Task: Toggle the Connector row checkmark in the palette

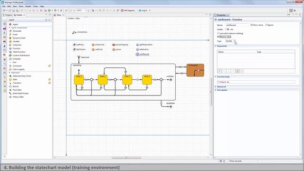Action: pyautogui.click(x=49, y=66)
